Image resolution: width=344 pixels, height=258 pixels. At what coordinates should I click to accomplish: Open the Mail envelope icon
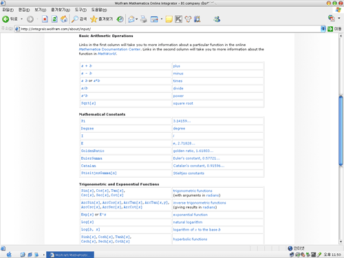(x=131, y=19)
